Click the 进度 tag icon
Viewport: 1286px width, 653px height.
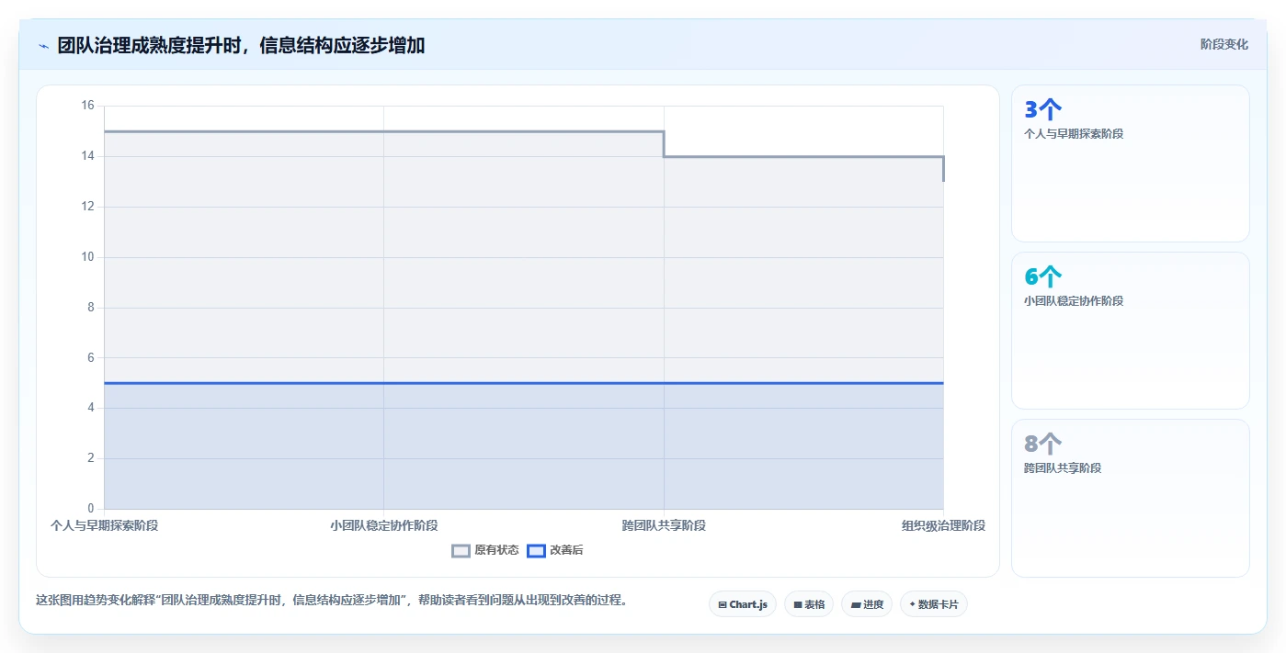[x=855, y=604]
